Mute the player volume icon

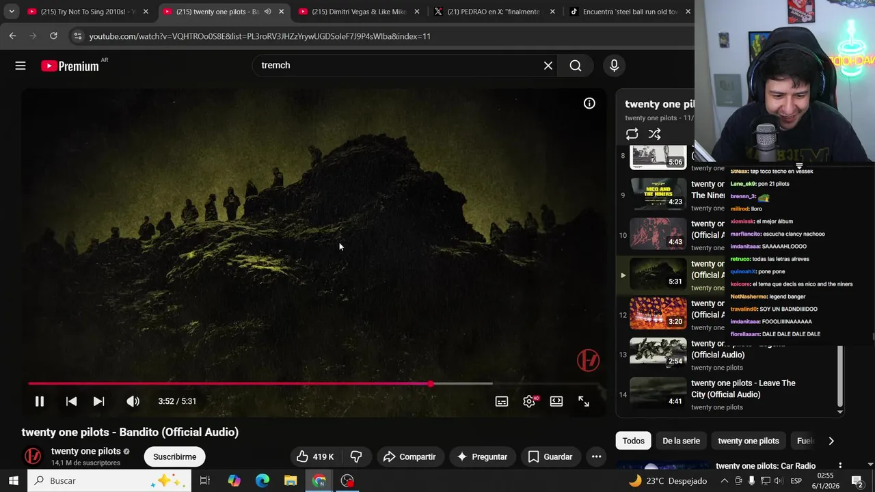tap(133, 401)
